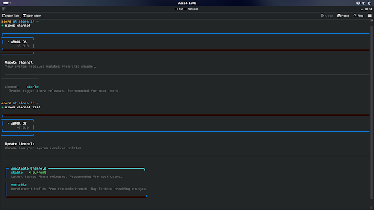Click the 'unstable' channel name
Screen dimensions: 374x210
pyautogui.click(x=19, y=185)
